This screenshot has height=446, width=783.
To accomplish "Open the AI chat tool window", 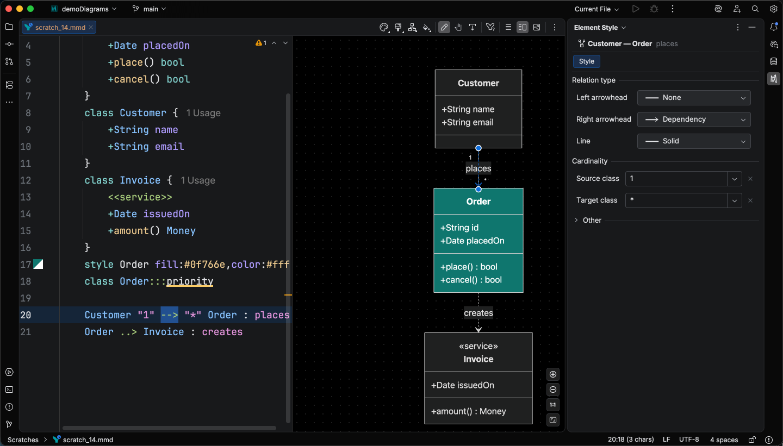I will pos(774,44).
